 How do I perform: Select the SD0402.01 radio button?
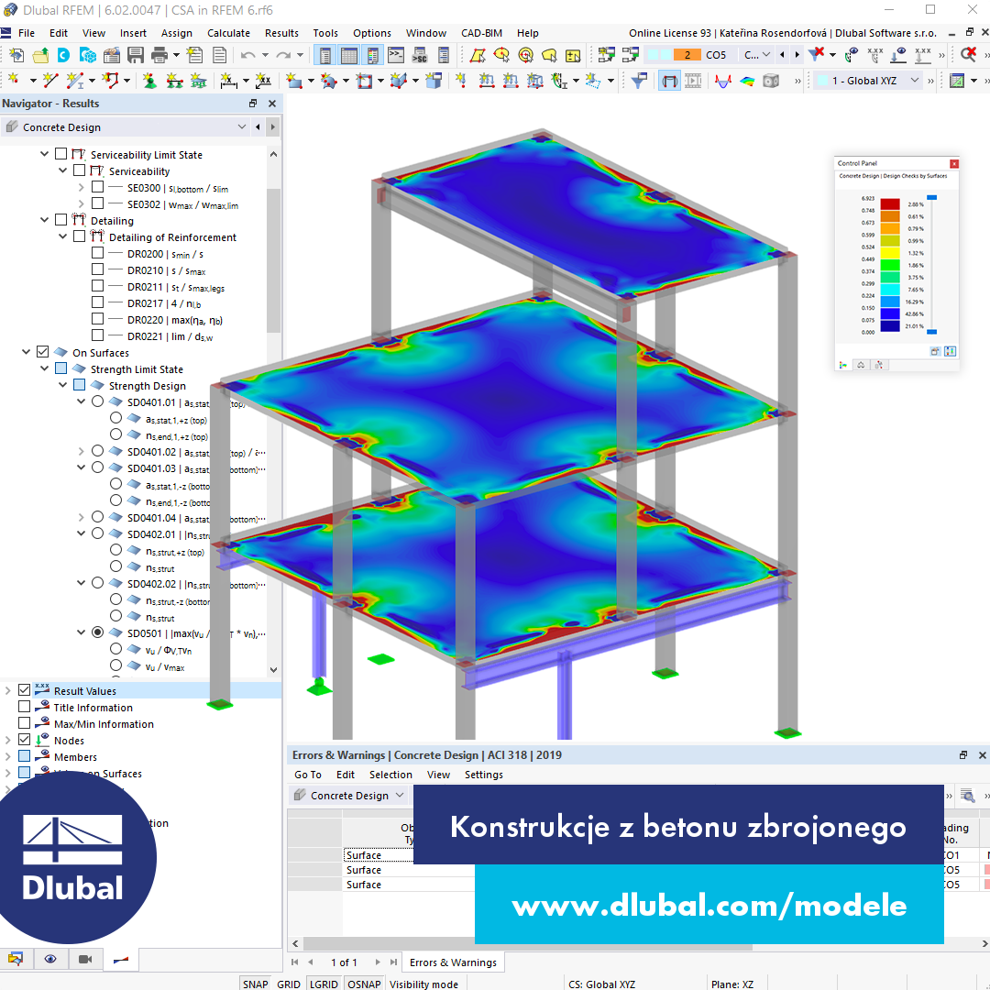click(98, 533)
